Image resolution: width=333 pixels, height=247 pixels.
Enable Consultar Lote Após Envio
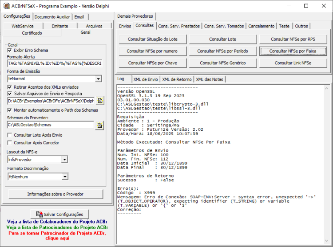point(10,135)
